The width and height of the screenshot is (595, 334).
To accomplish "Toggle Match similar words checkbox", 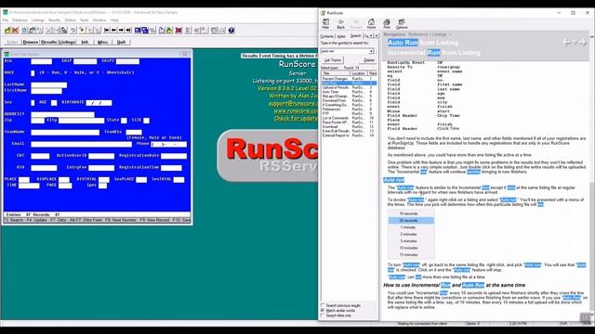I will [x=323, y=310].
